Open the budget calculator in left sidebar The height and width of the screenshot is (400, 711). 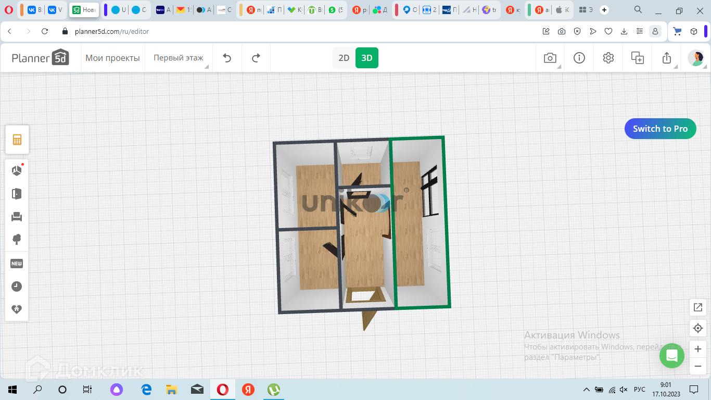tap(17, 140)
